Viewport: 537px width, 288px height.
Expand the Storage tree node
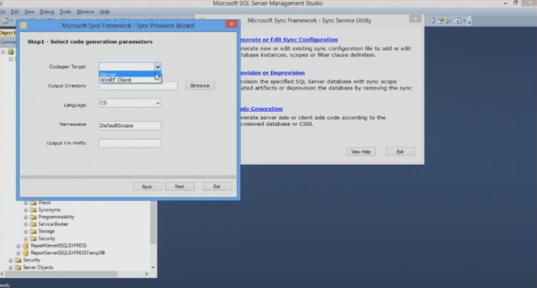[26, 232]
